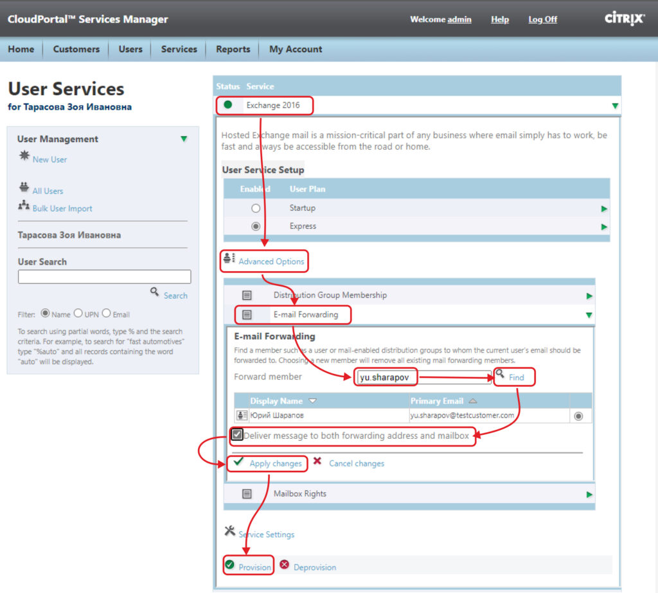Viewport: 658px width, 593px height.
Task: Click the user icon beside Юрий Шарапов
Action: coord(242,416)
